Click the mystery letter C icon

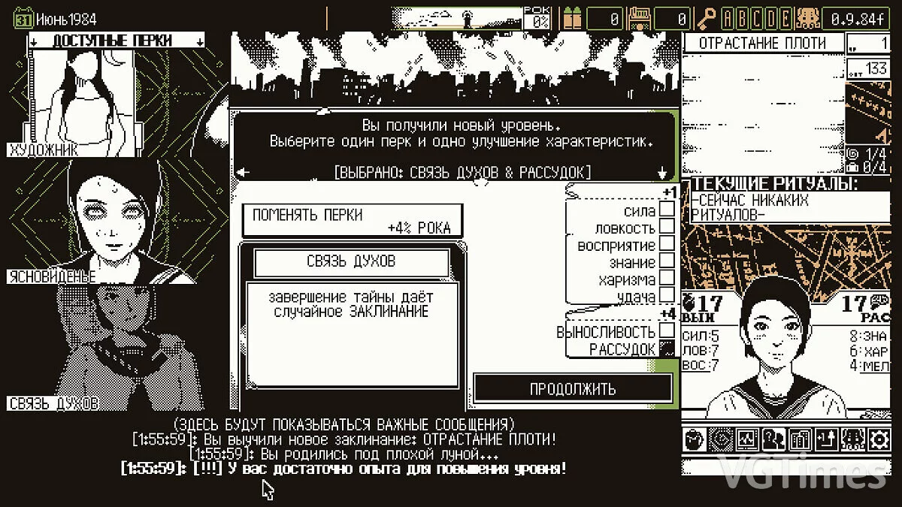pyautogui.click(x=757, y=18)
